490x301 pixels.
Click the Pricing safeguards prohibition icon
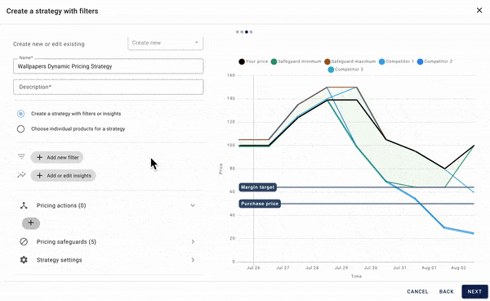[24, 241]
